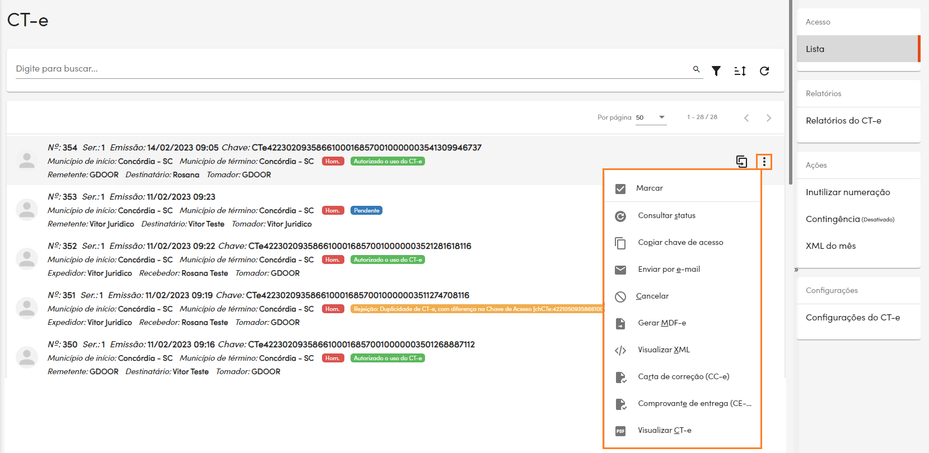
Task: Click Autorizado badge on CT-e 354
Action: point(388,161)
